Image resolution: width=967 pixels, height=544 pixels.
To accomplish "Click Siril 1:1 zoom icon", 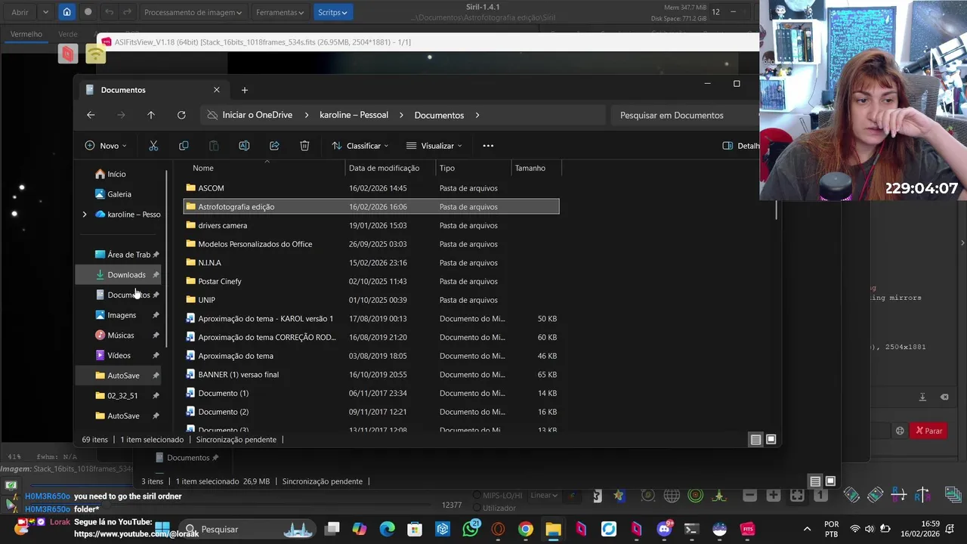I will [x=821, y=496].
